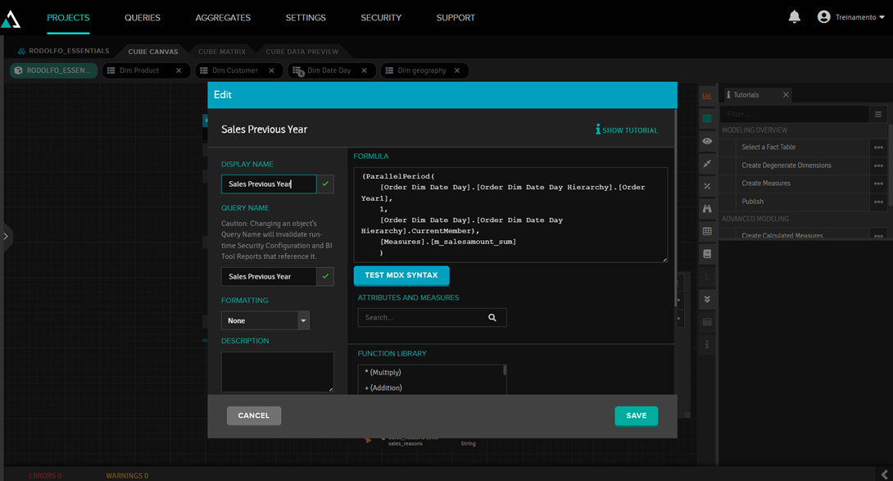
Task: Expand the collapsed left side panel arrow
Action: pyautogui.click(x=6, y=236)
